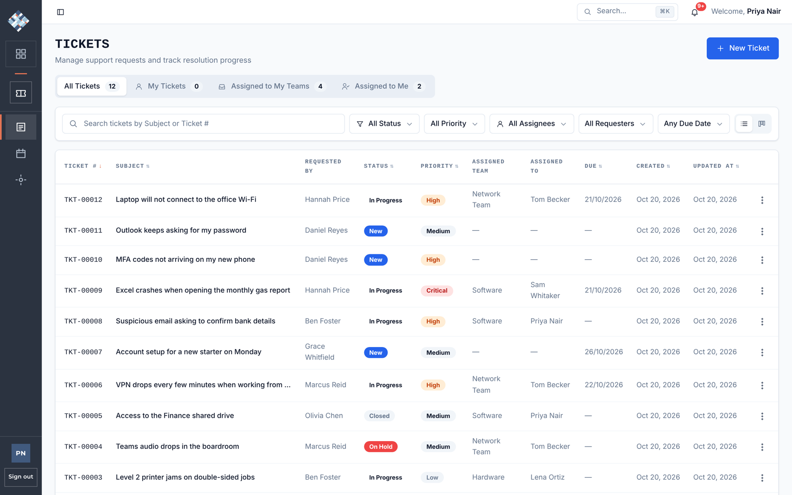Click the due date 26/10/2026
Screen dimensions: 792x495
click(x=604, y=352)
